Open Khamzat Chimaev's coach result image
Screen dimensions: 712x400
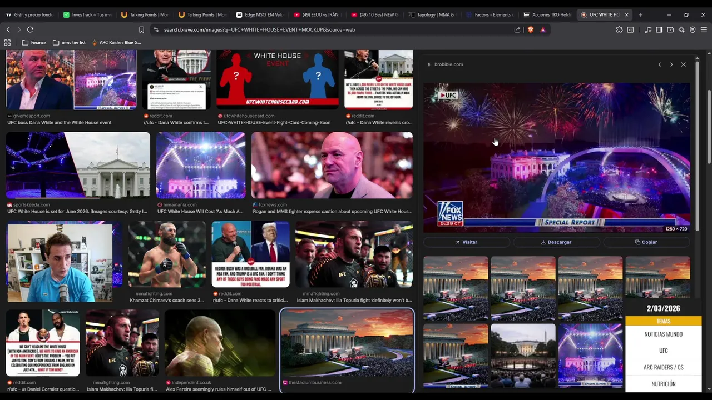pos(167,254)
